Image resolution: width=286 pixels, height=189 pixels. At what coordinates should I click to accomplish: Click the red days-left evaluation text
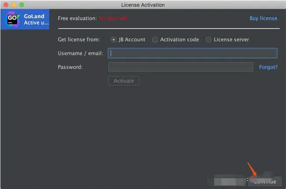tap(113, 18)
